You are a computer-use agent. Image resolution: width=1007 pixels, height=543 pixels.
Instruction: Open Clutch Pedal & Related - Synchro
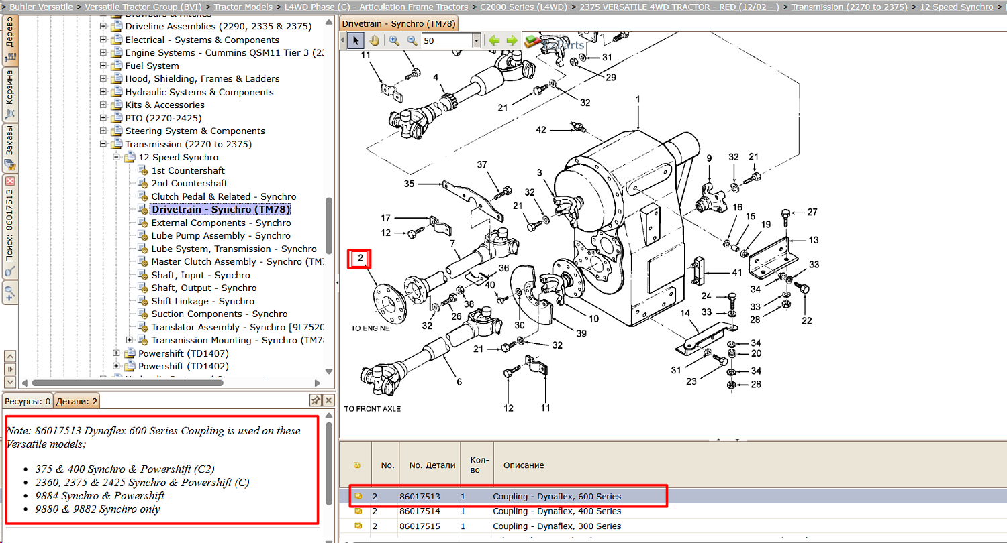(224, 196)
